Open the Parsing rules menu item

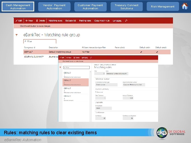click(85, 21)
